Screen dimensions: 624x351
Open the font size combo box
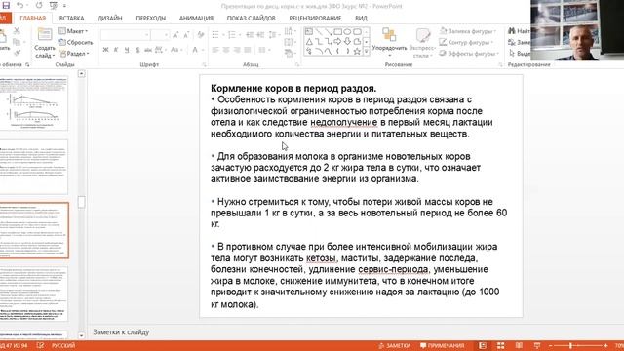click(x=160, y=35)
